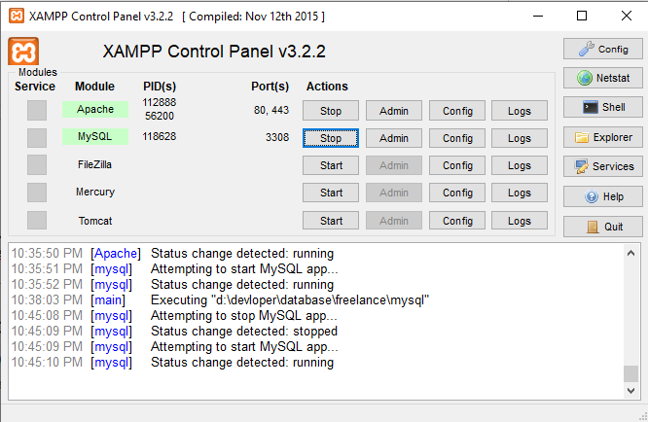The image size is (648, 422).
Task: Open the MySQL Config menu
Action: point(457,138)
